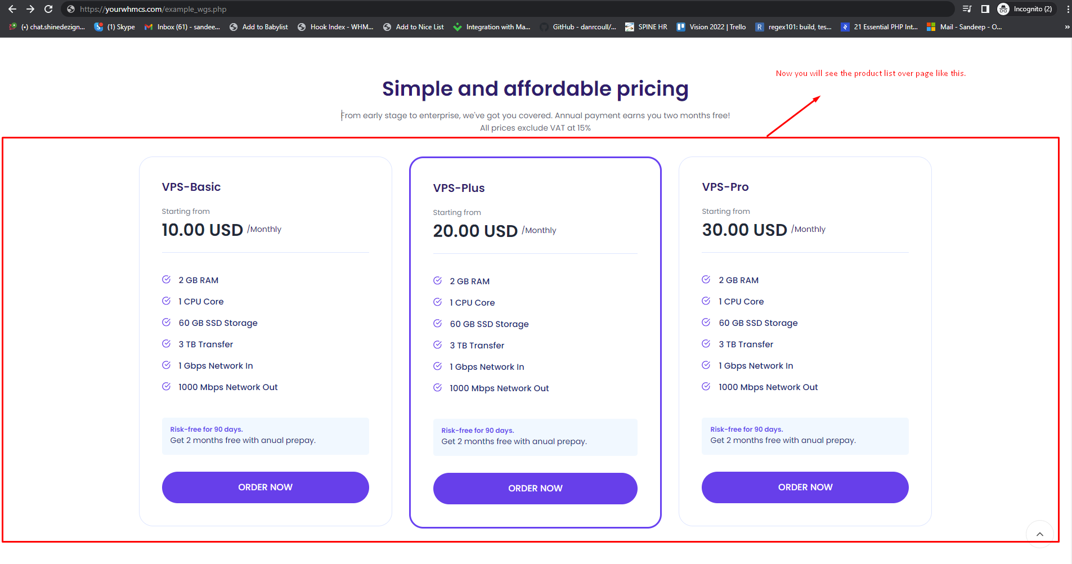Click ORDER NOW for VPS-Plus
Image resolution: width=1072 pixels, height=564 pixels.
[535, 489]
